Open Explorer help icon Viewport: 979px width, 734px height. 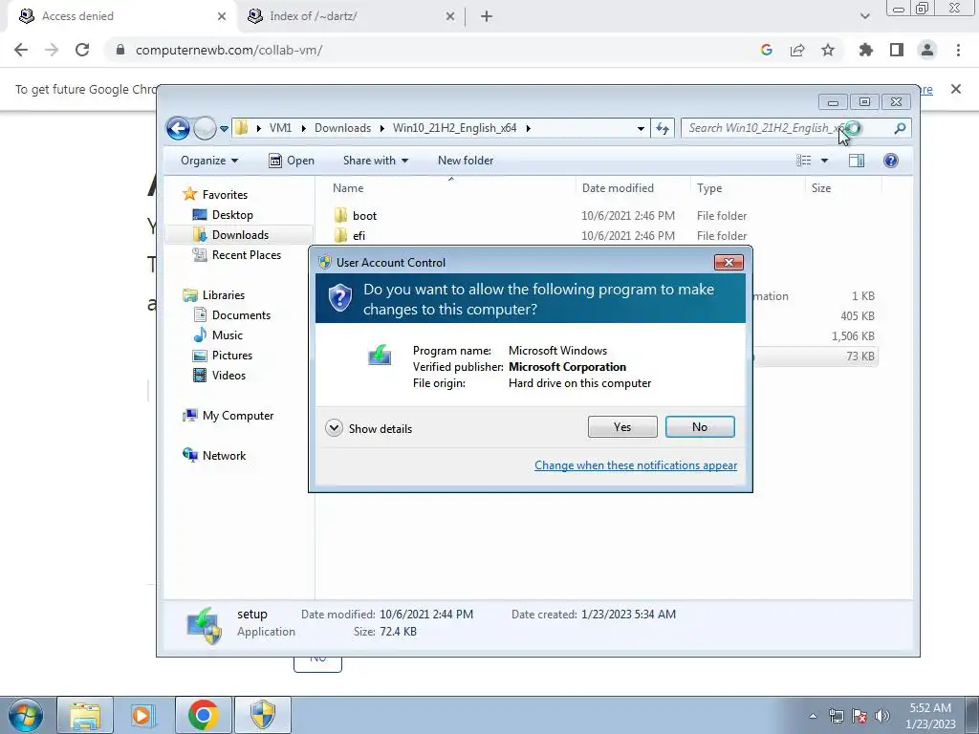[891, 161]
